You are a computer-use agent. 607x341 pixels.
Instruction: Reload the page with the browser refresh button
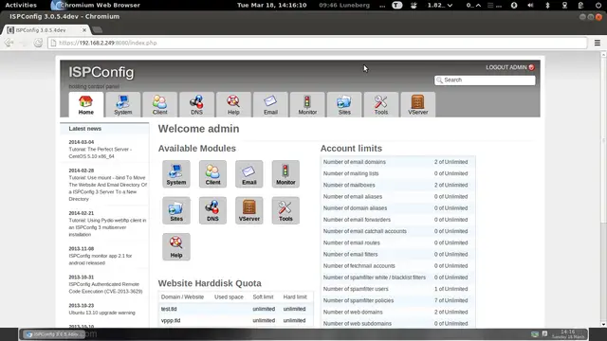38,43
